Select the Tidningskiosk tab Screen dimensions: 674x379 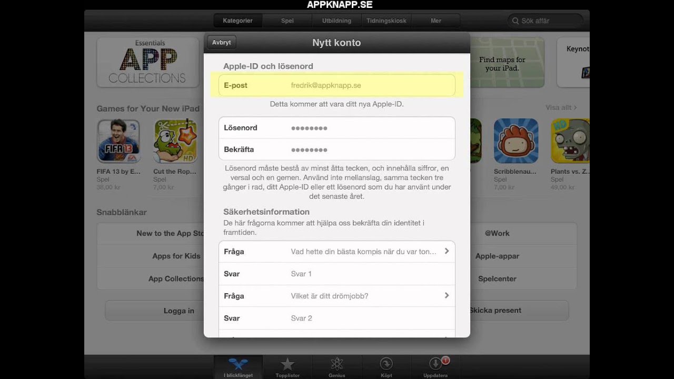tap(386, 21)
